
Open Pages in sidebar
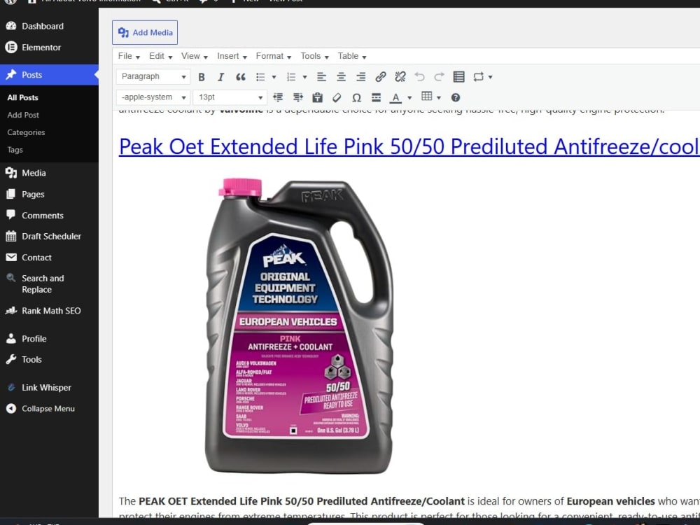[x=33, y=194]
